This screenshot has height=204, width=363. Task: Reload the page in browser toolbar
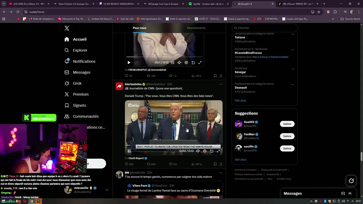(18, 12)
